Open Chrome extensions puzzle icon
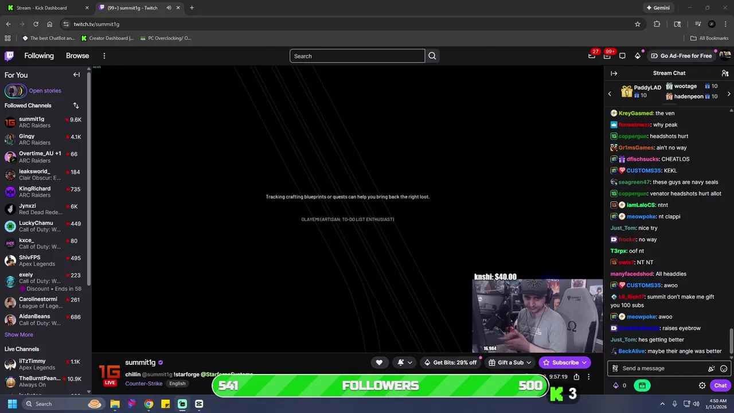734x413 pixels. click(x=657, y=24)
